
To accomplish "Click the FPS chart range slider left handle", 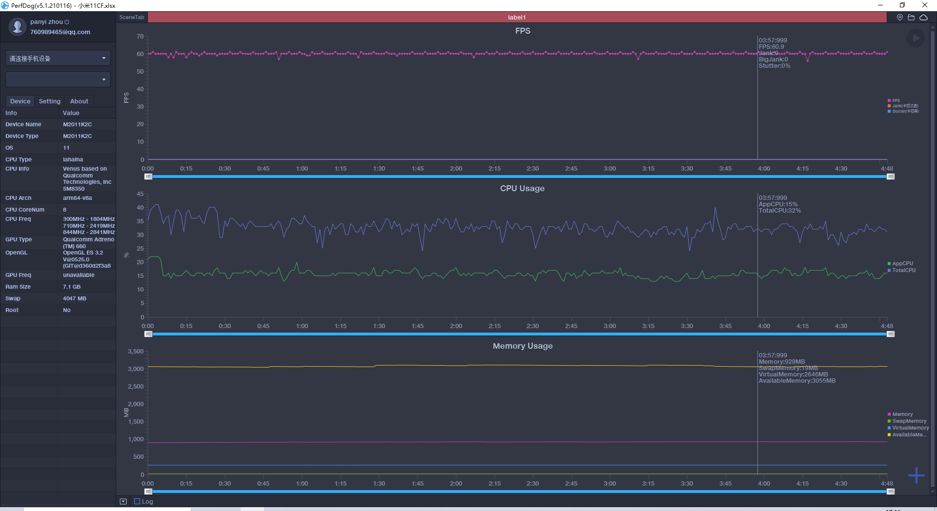I will point(148,177).
